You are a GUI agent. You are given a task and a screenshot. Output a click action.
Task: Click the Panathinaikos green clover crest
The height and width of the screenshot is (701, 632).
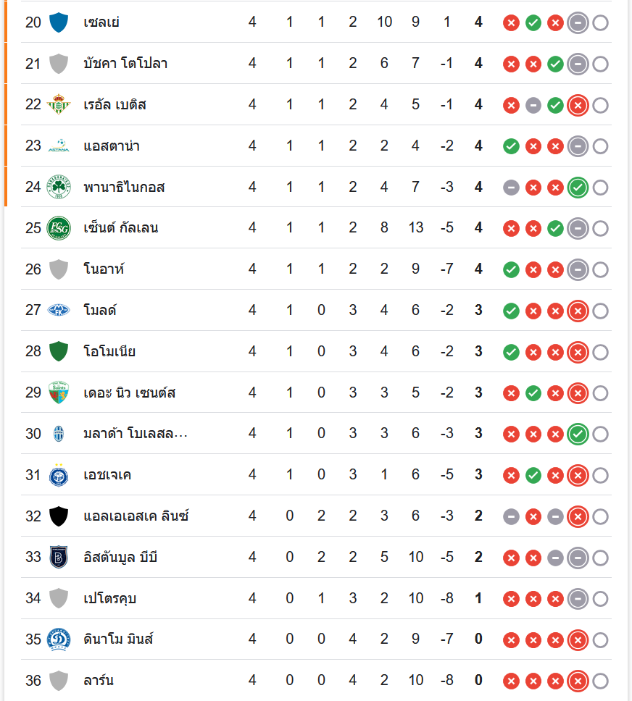58,187
